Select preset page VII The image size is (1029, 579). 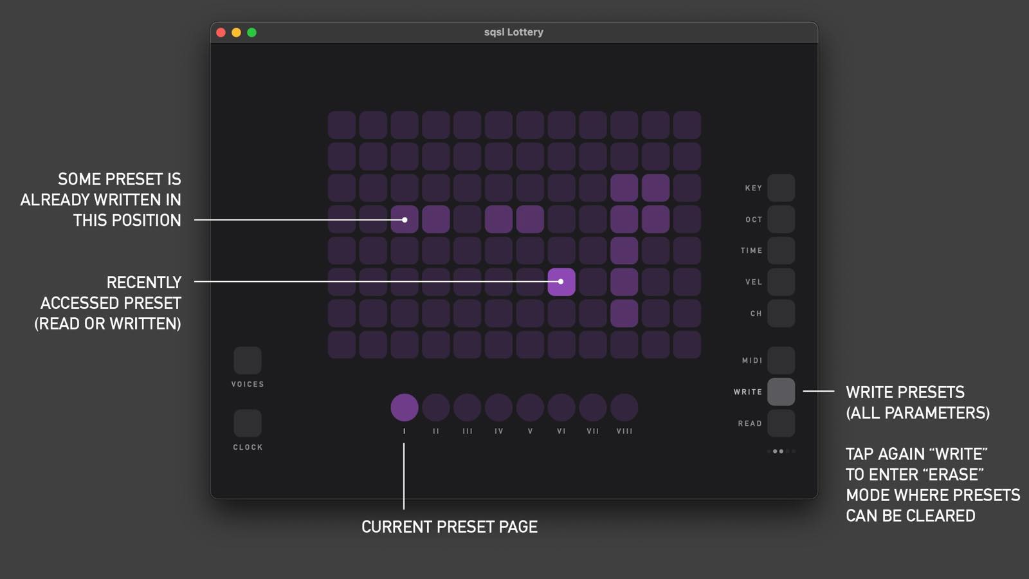593,407
